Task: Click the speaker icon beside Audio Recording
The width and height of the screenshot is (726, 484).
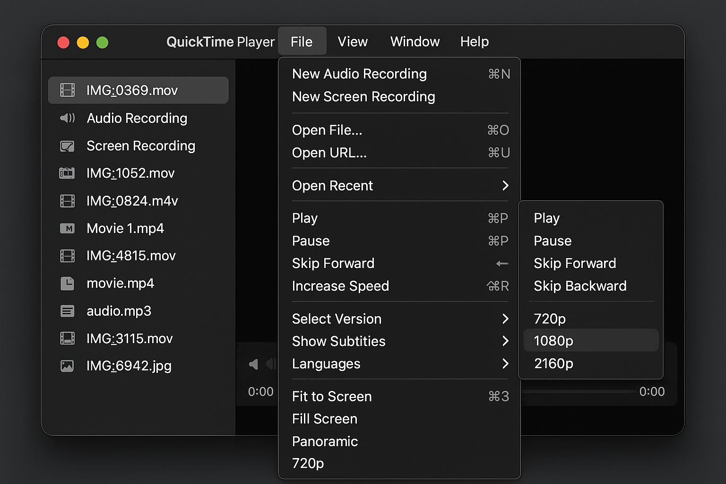Action: pyautogui.click(x=68, y=118)
